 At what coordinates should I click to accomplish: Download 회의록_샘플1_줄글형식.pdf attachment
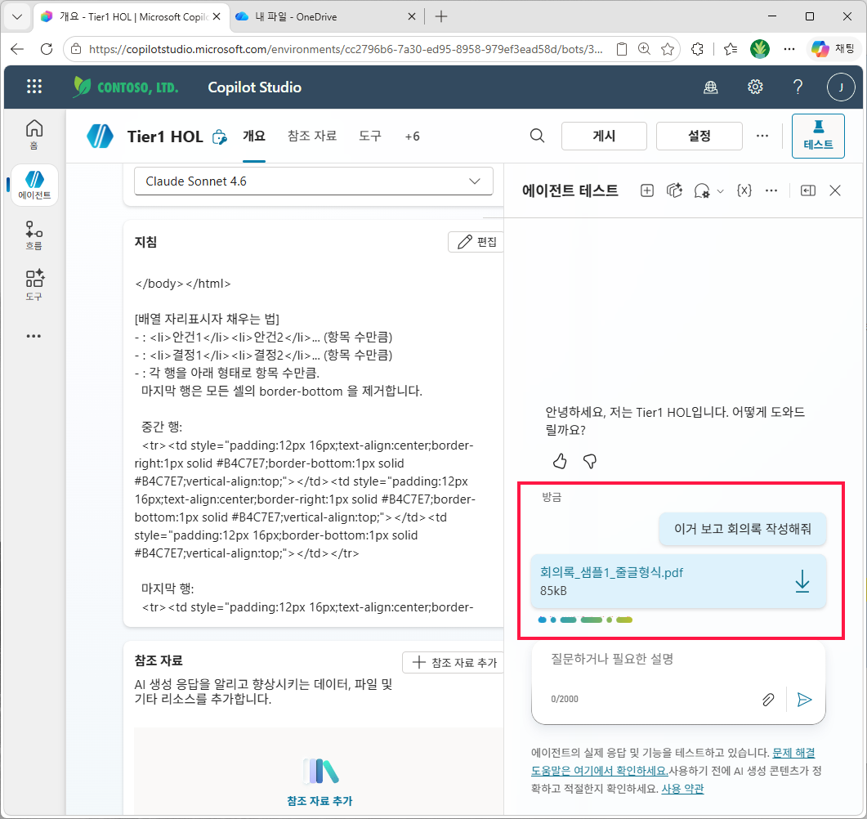[802, 581]
